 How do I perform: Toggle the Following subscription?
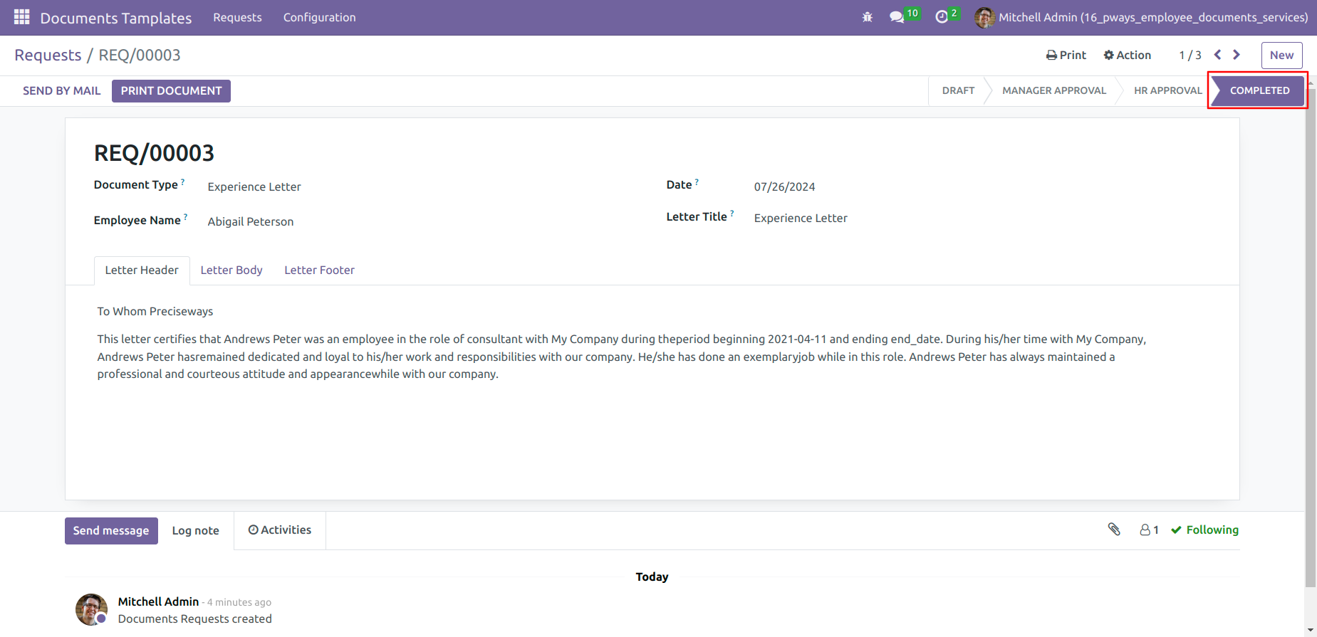[x=1204, y=530]
